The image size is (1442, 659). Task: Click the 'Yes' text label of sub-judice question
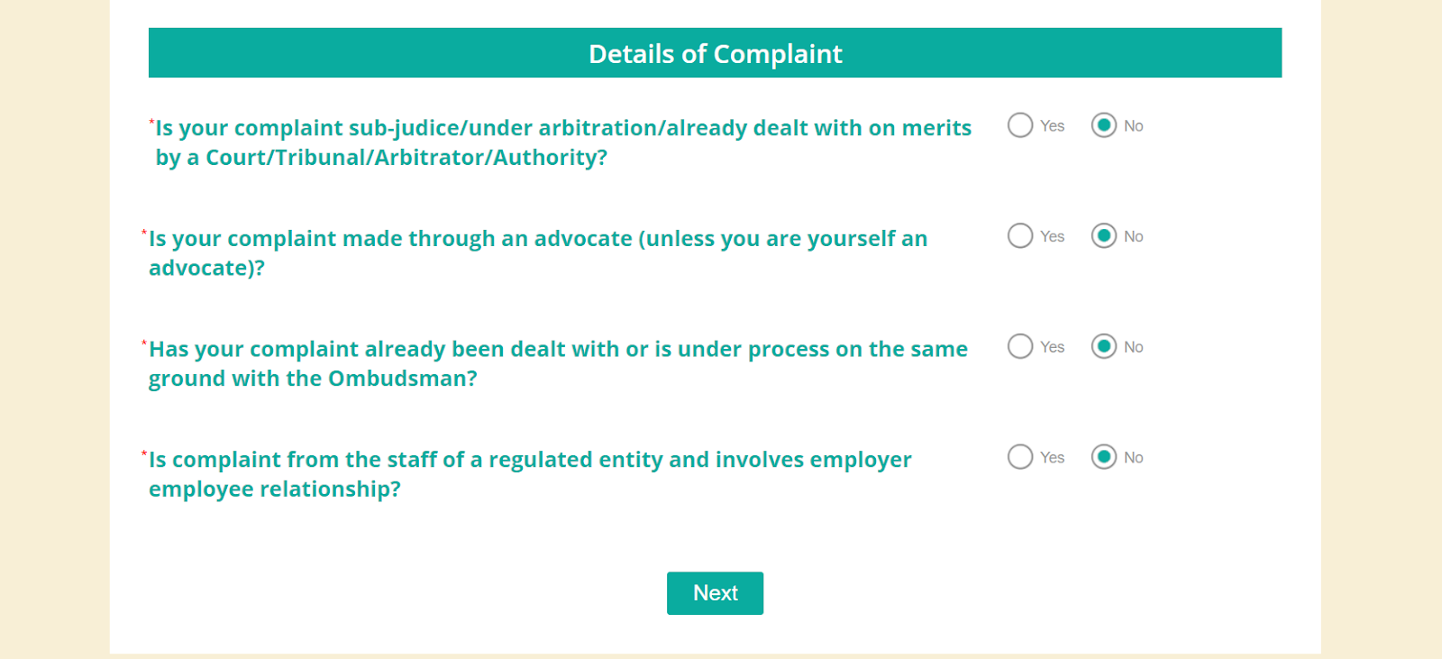[1052, 126]
